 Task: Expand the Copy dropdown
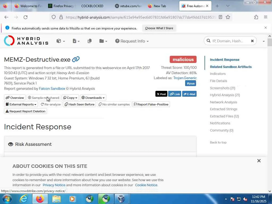point(70,98)
